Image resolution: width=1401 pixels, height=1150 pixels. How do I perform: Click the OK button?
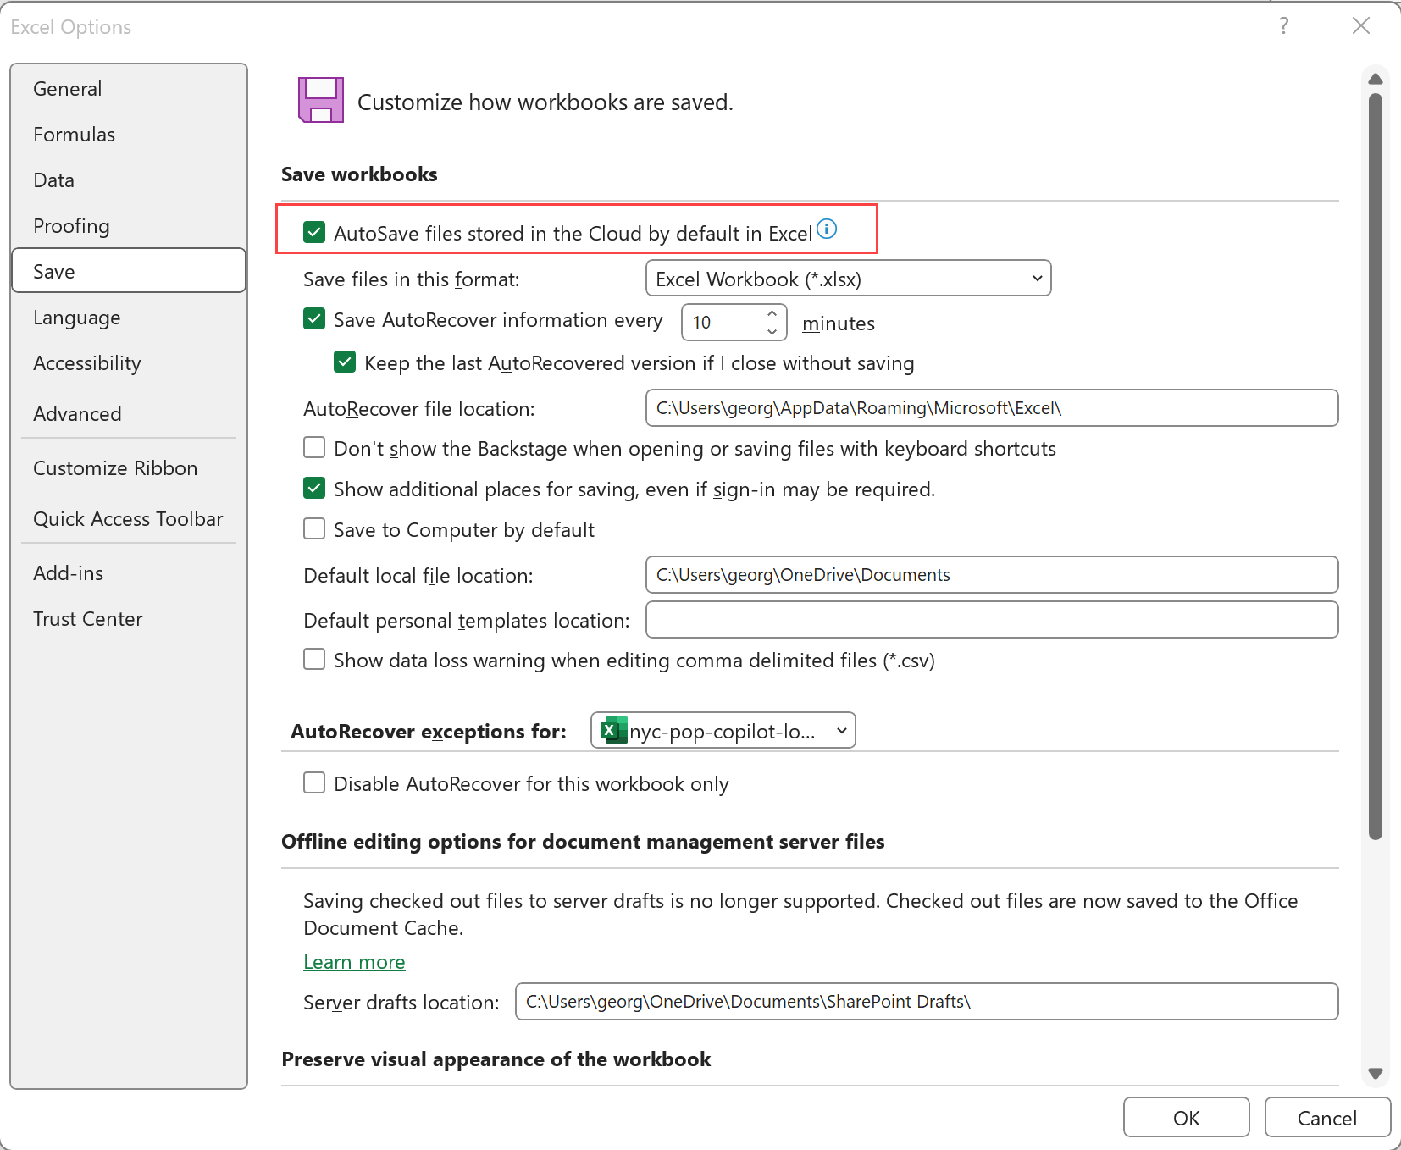pyautogui.click(x=1186, y=1118)
